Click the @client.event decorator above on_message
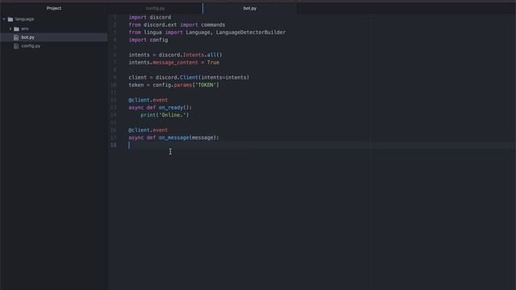The width and height of the screenshot is (516, 290). [148, 130]
